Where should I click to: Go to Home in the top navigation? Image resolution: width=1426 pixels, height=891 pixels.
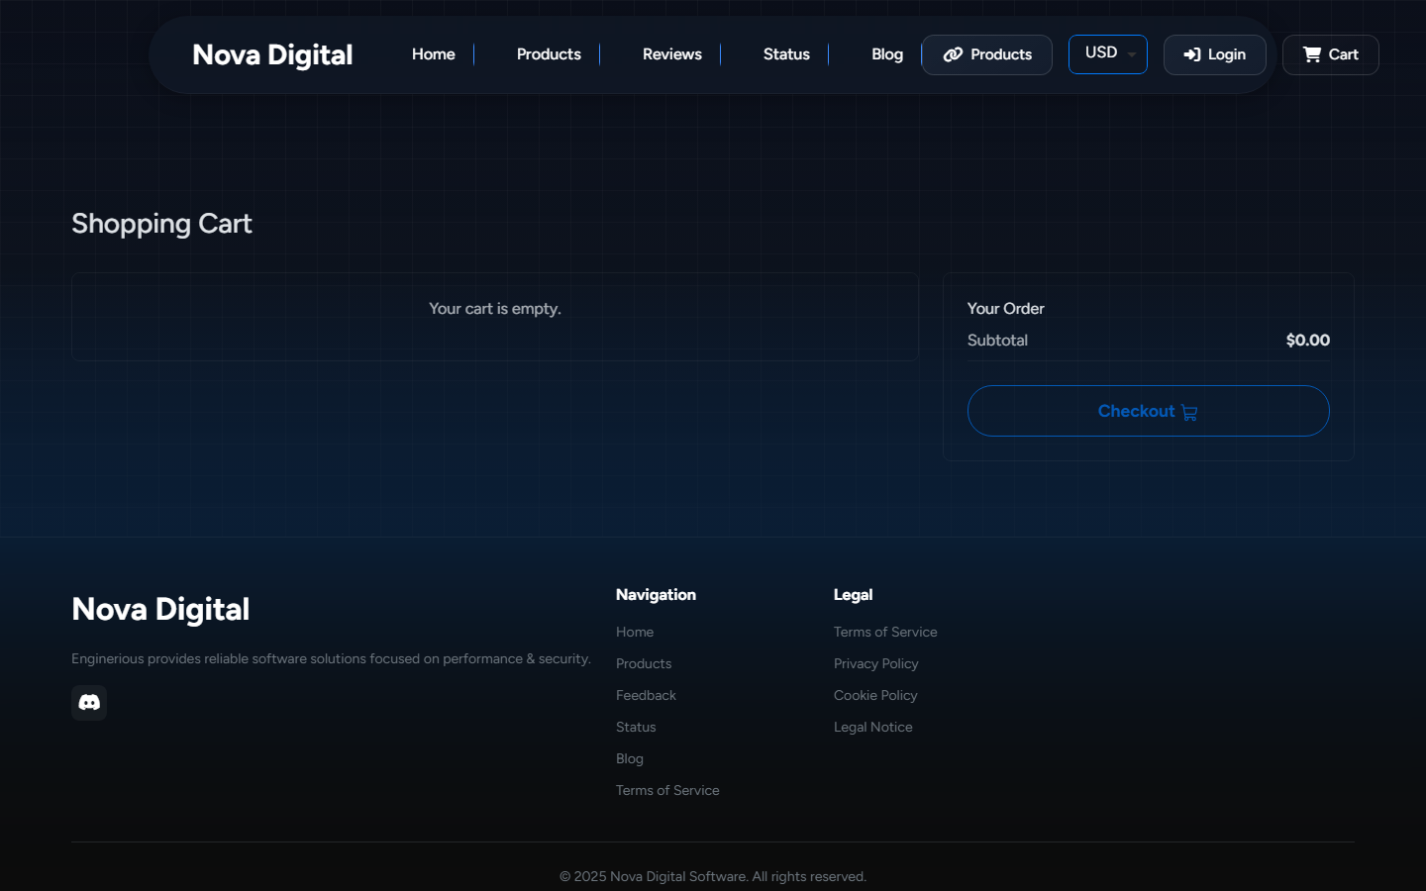[434, 54]
